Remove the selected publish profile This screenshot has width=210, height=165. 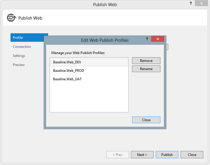(146, 61)
